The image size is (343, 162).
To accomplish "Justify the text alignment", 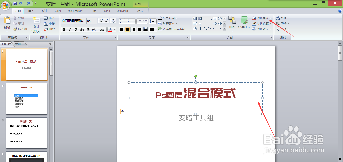I will pyautogui.click(x=140, y=29).
